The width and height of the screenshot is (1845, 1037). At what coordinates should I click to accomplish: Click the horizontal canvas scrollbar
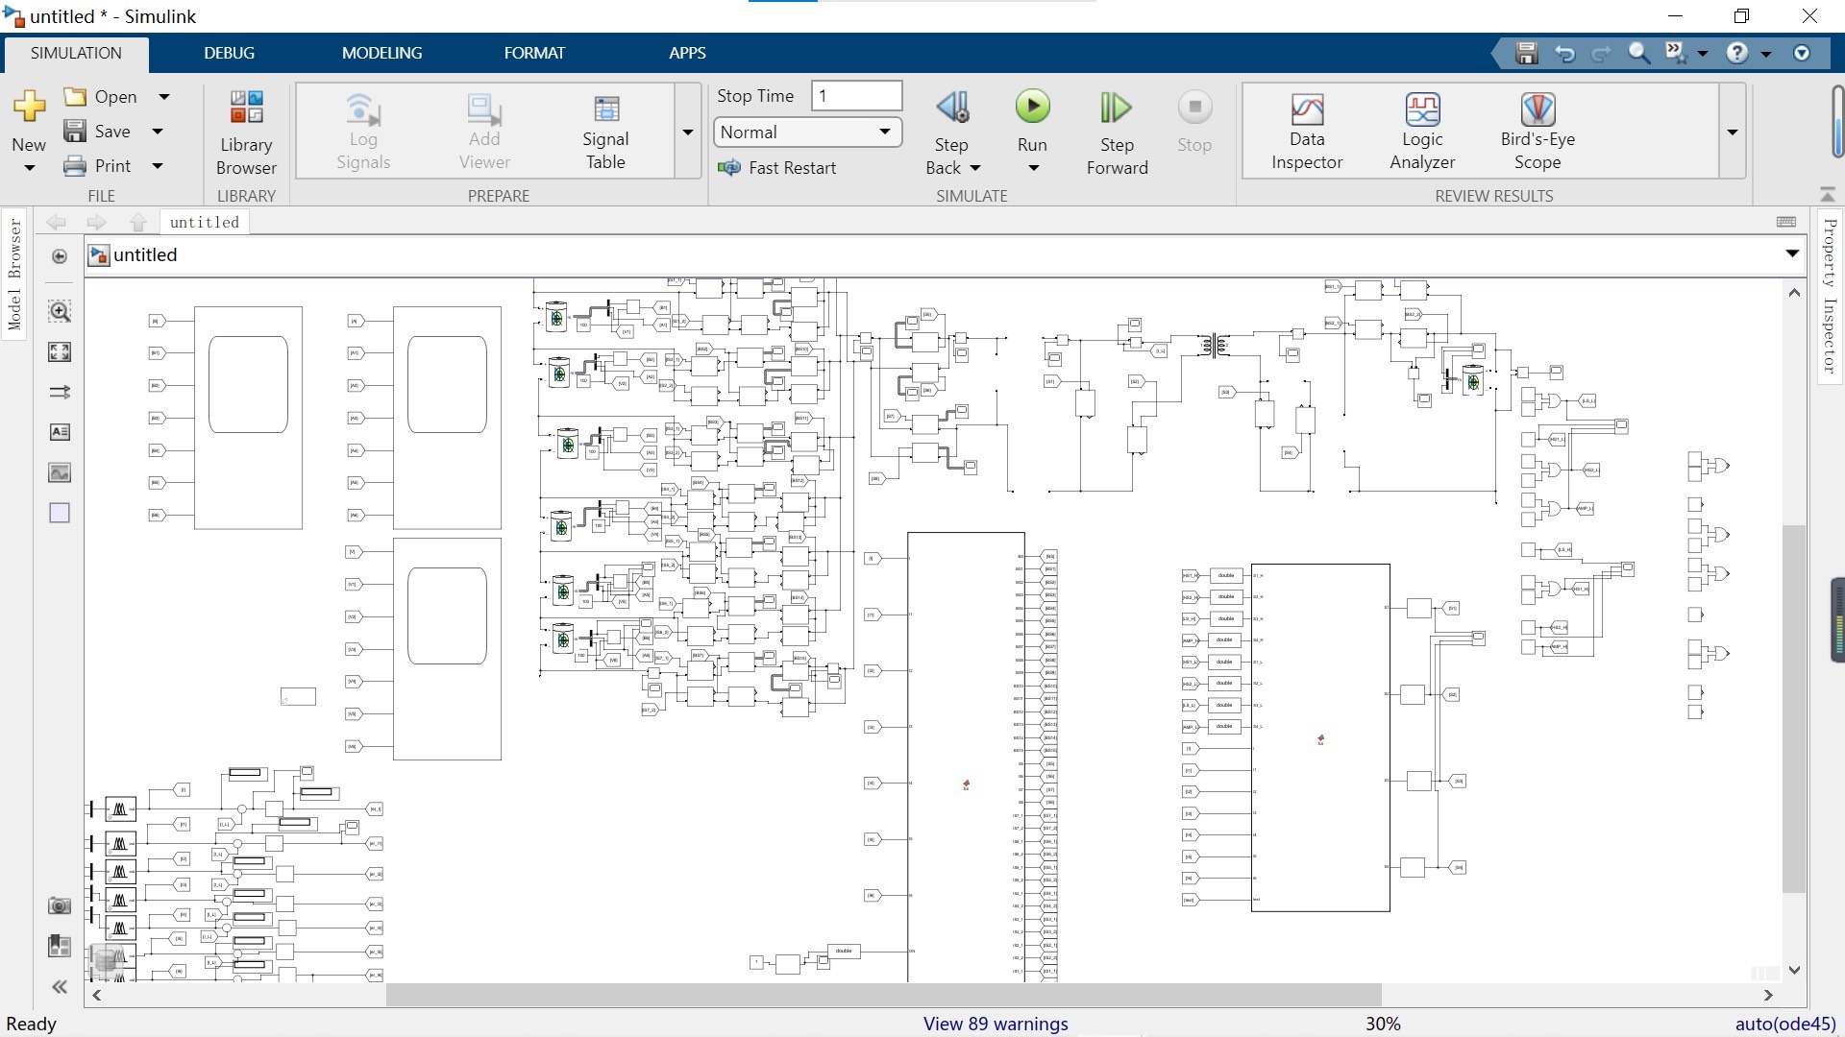point(882,995)
